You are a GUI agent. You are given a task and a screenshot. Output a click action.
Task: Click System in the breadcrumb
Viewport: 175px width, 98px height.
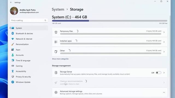pyautogui.click(x=58, y=9)
